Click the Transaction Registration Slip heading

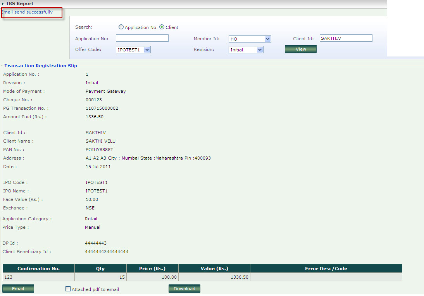pyautogui.click(x=41, y=66)
